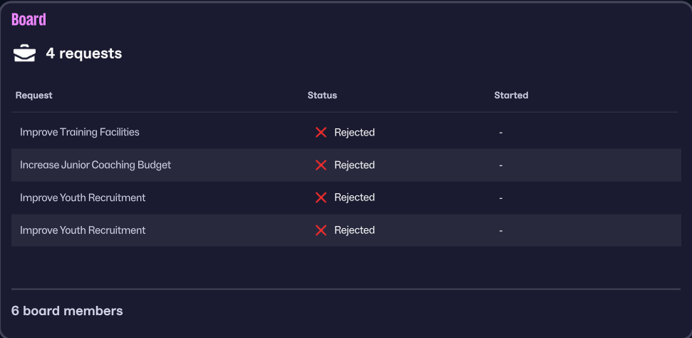692x338 pixels.
Task: Open the Improve Training Facilities request
Action: pos(80,132)
